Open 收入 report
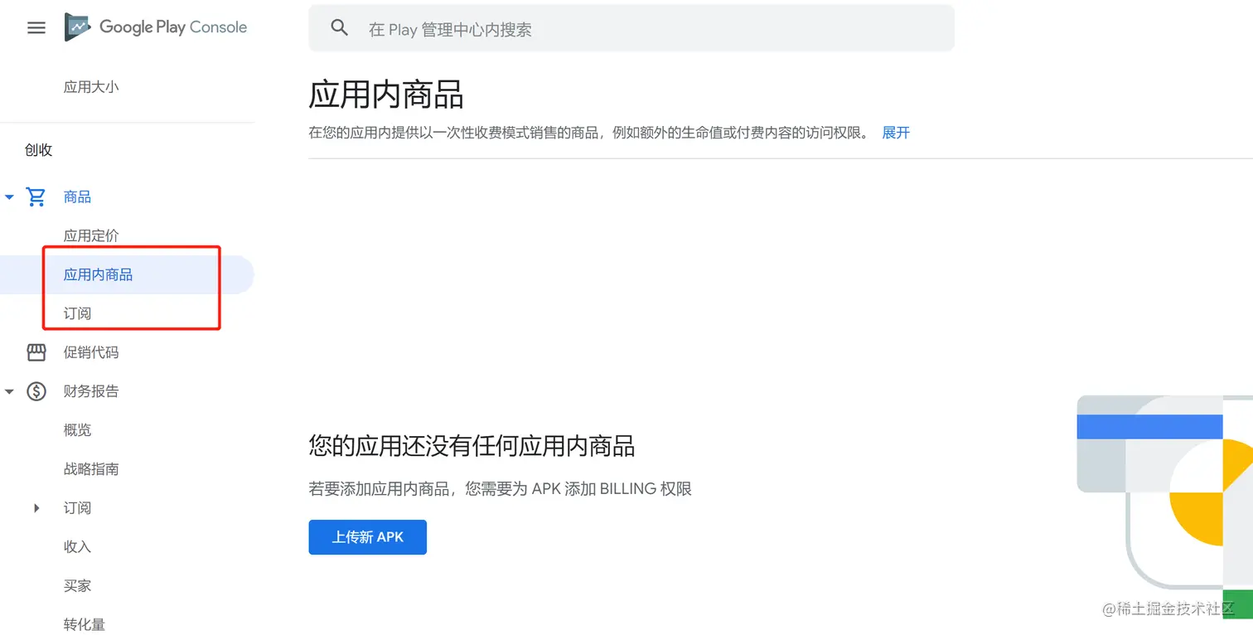 (x=77, y=547)
